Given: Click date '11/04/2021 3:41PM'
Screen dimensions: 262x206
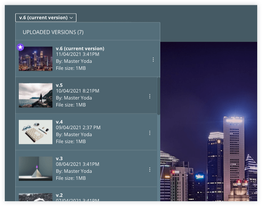Looking at the screenshot, I should point(78,54).
